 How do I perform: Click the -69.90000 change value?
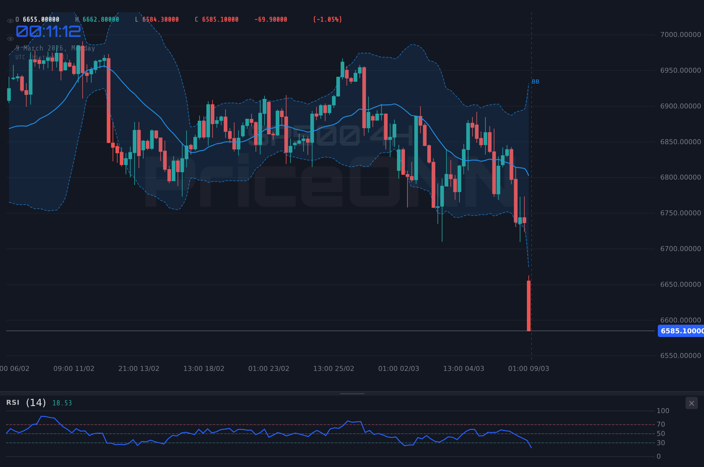pos(271,19)
